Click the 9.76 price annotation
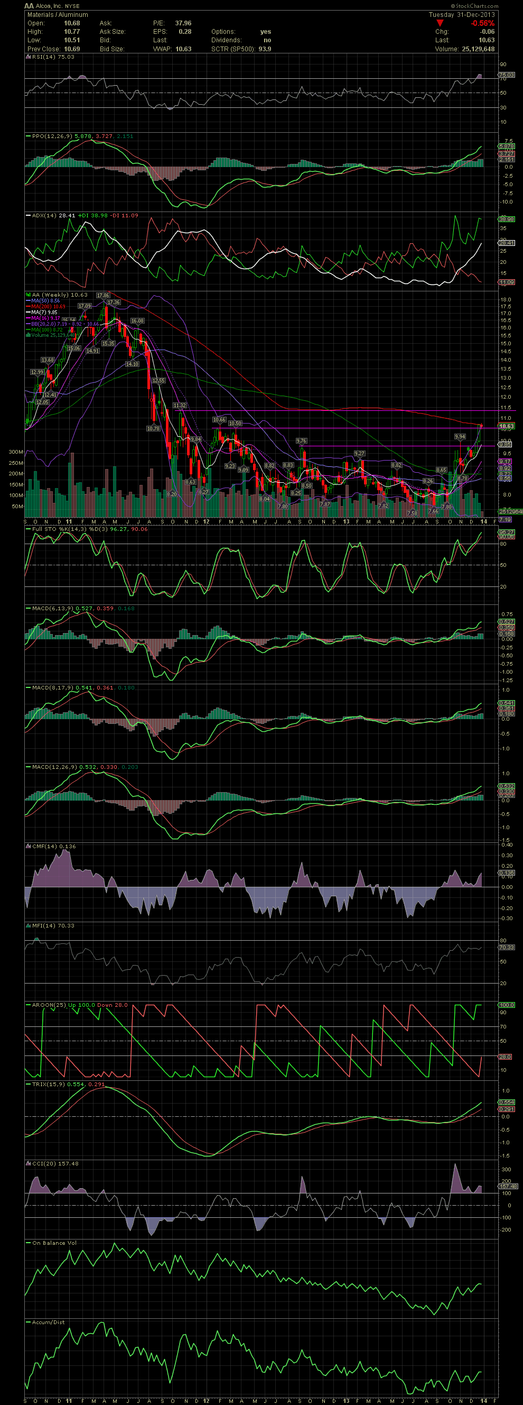523x1405 pixels. (301, 440)
